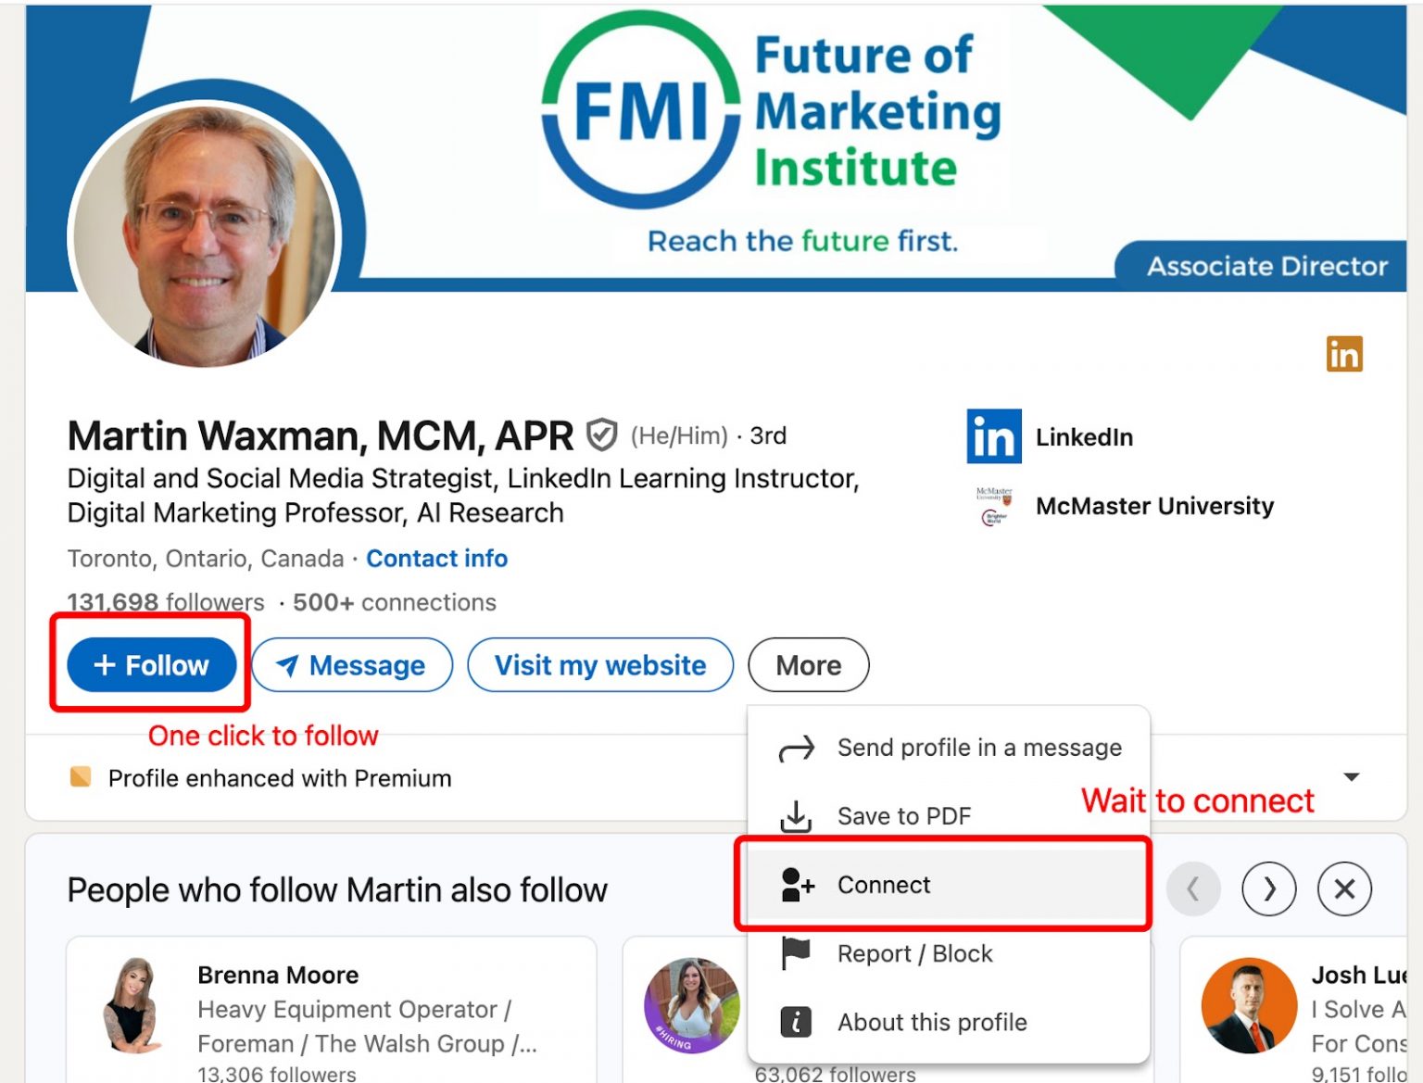Image resolution: width=1423 pixels, height=1083 pixels.
Task: Click the LinkedIn logo in the companies list
Action: click(993, 437)
